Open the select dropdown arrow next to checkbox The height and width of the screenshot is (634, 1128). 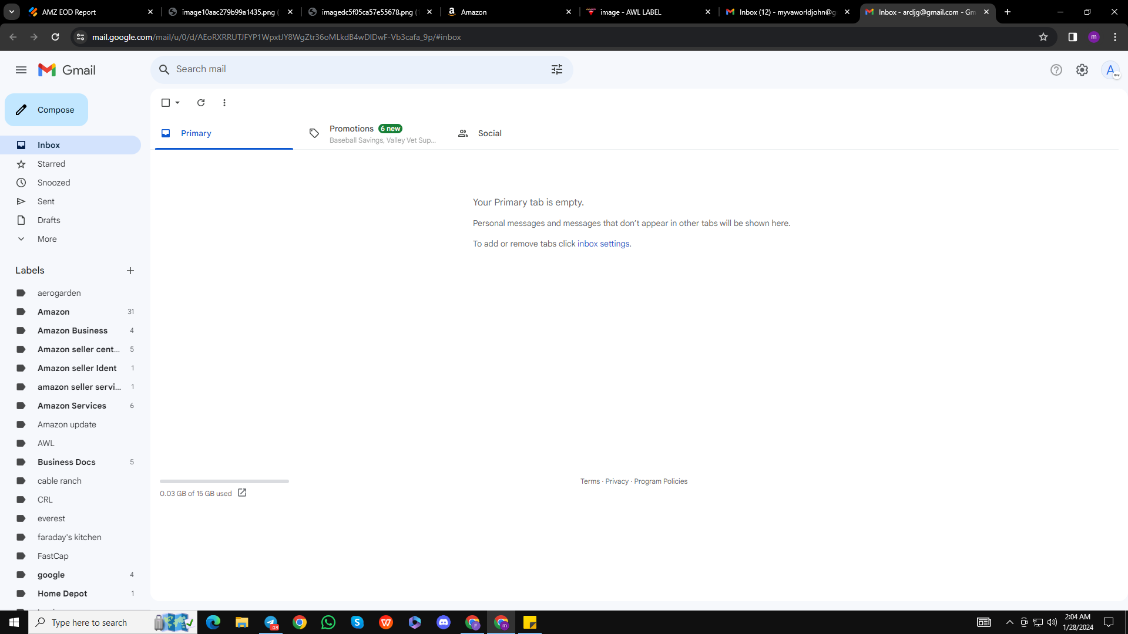click(177, 103)
